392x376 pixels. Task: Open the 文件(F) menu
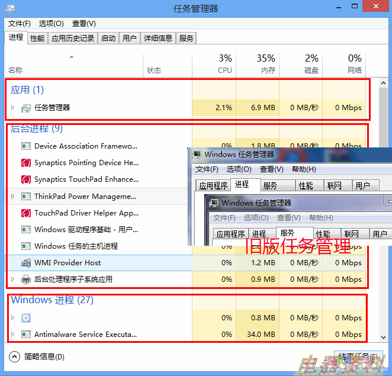19,24
